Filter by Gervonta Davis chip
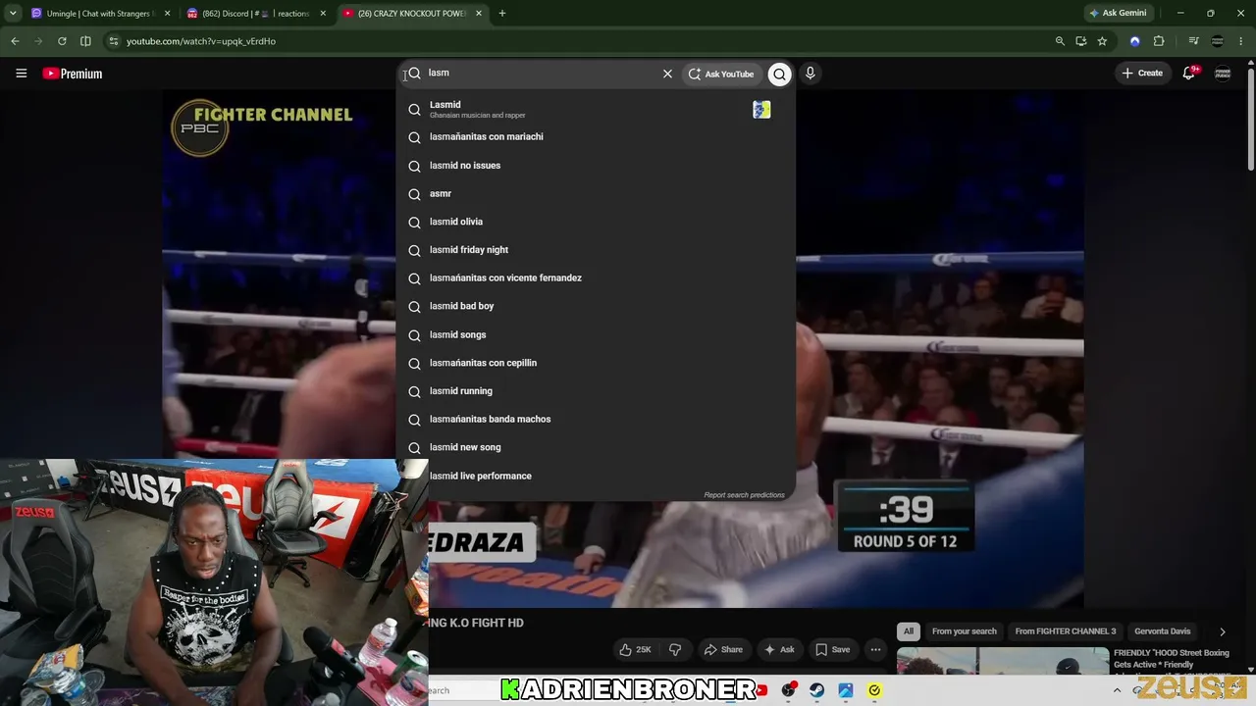Screen dimensions: 1256x706 click(x=1163, y=631)
